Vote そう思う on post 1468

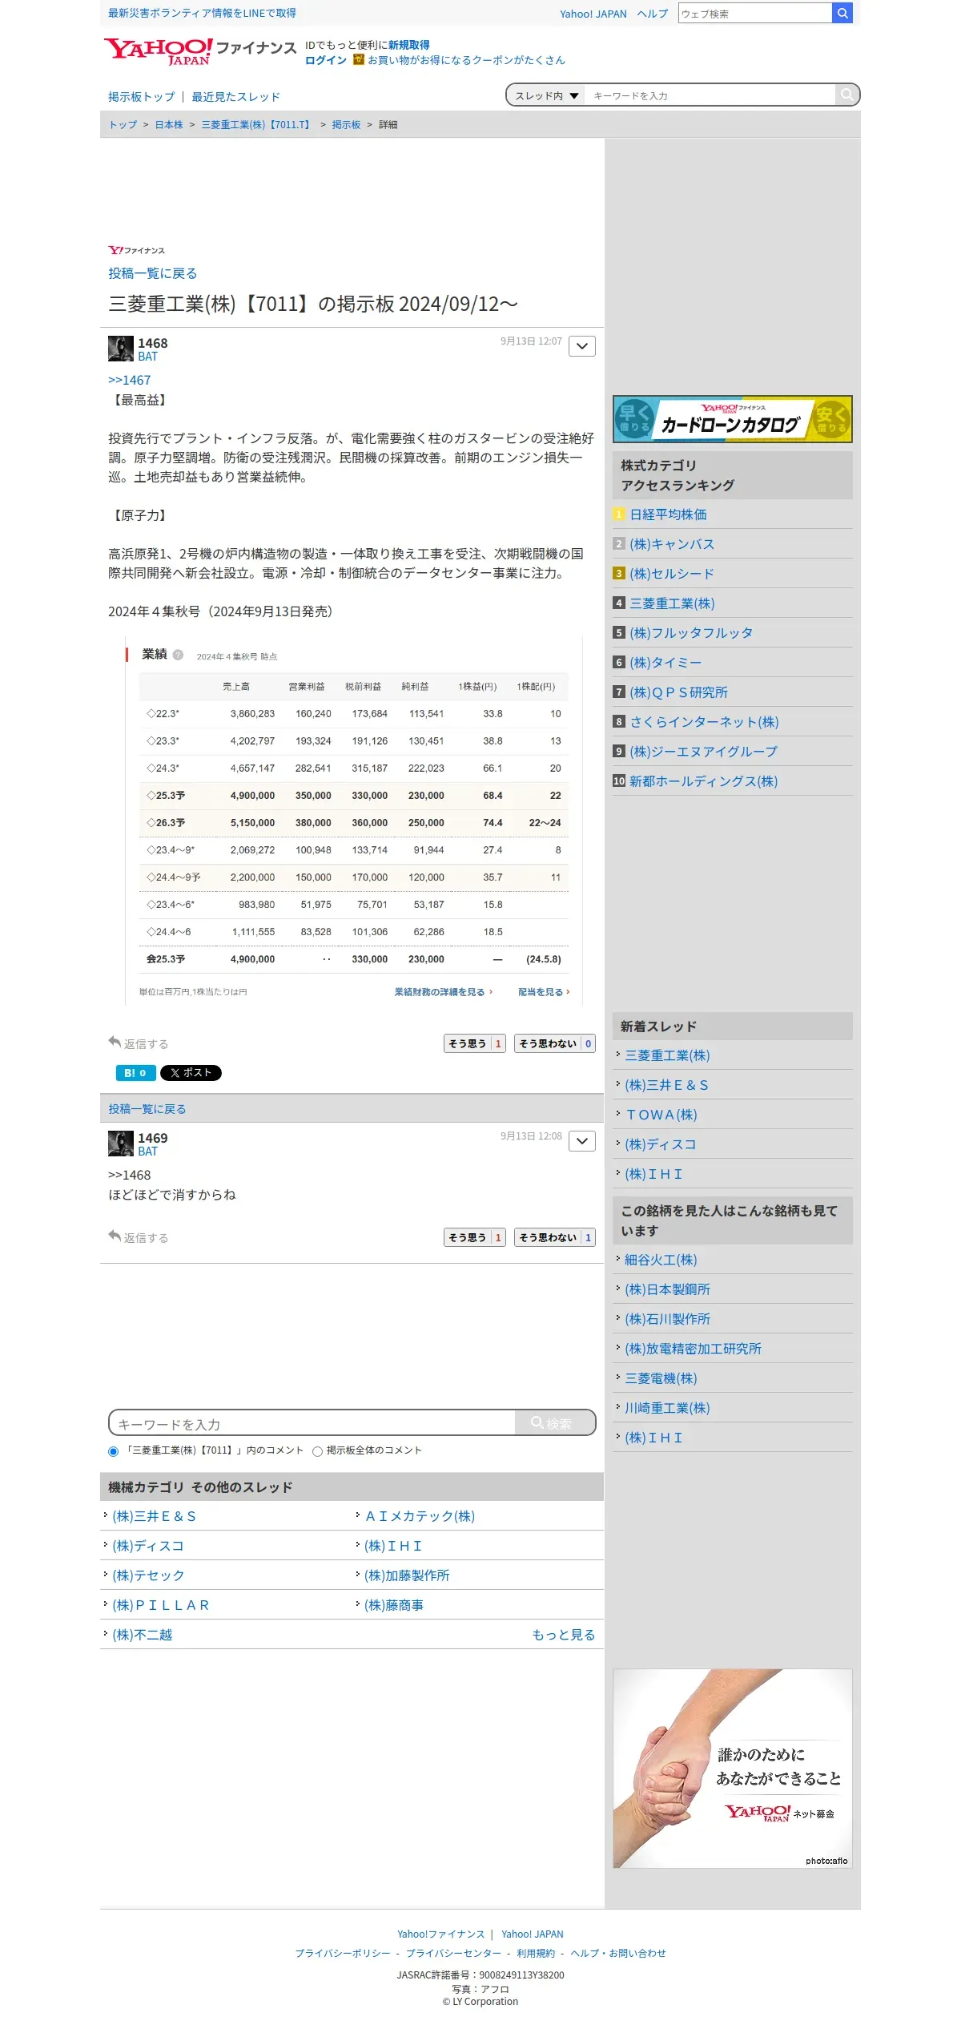click(475, 1043)
